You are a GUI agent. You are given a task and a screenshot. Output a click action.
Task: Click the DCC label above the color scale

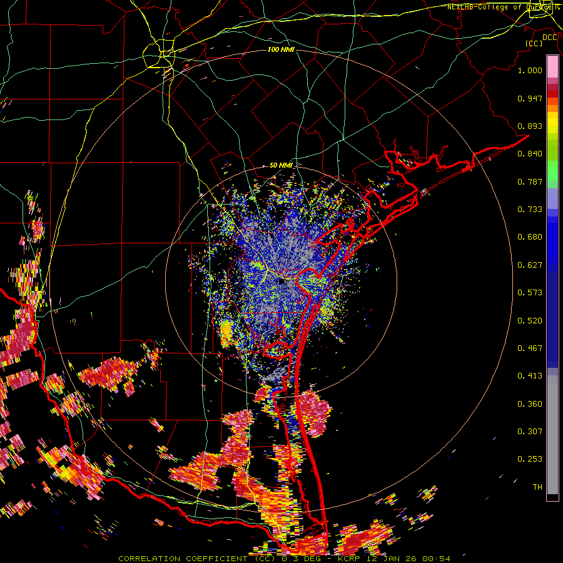pyautogui.click(x=550, y=38)
